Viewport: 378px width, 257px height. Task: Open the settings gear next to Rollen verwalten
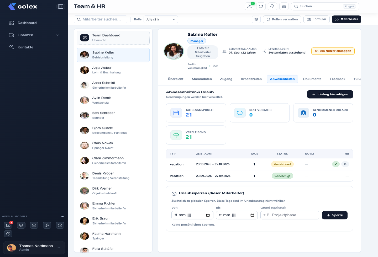coord(256,19)
